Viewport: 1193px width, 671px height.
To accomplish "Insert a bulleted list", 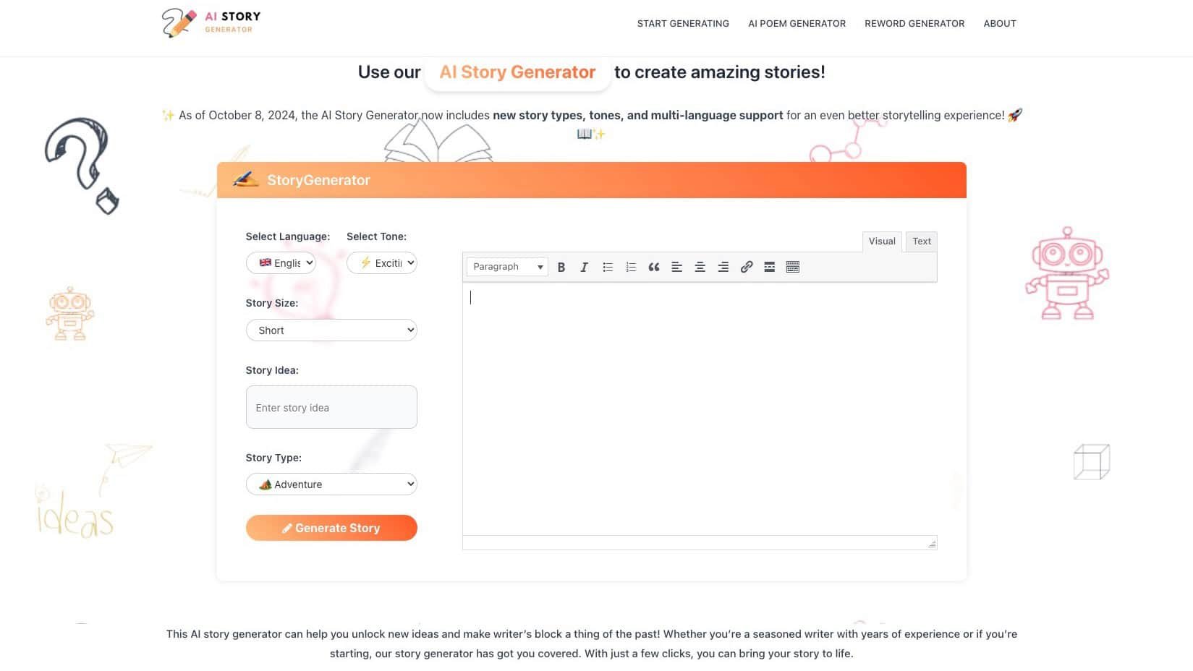I will [x=607, y=267].
